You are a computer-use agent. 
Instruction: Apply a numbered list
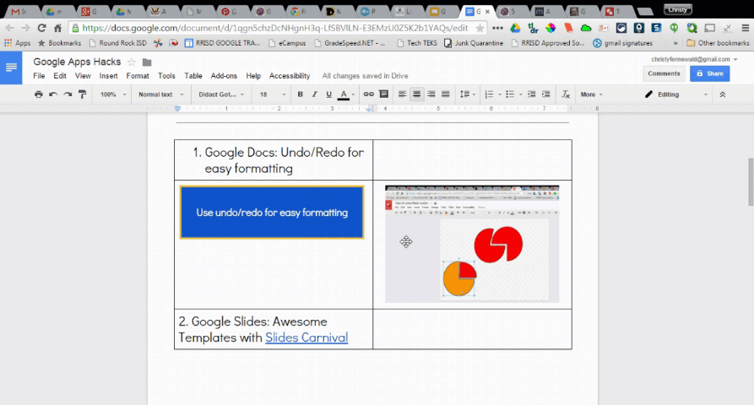(x=489, y=94)
